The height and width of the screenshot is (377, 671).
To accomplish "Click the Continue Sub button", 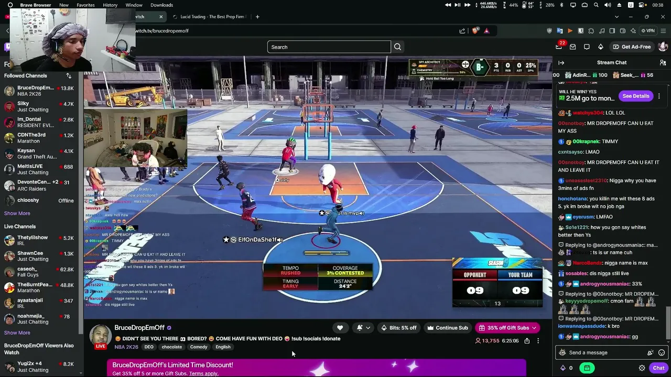I will [447, 328].
